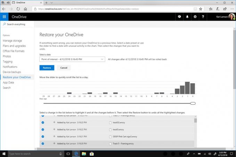Open Manage storage in options
Screen dimensions: 236x157
pos(13,41)
